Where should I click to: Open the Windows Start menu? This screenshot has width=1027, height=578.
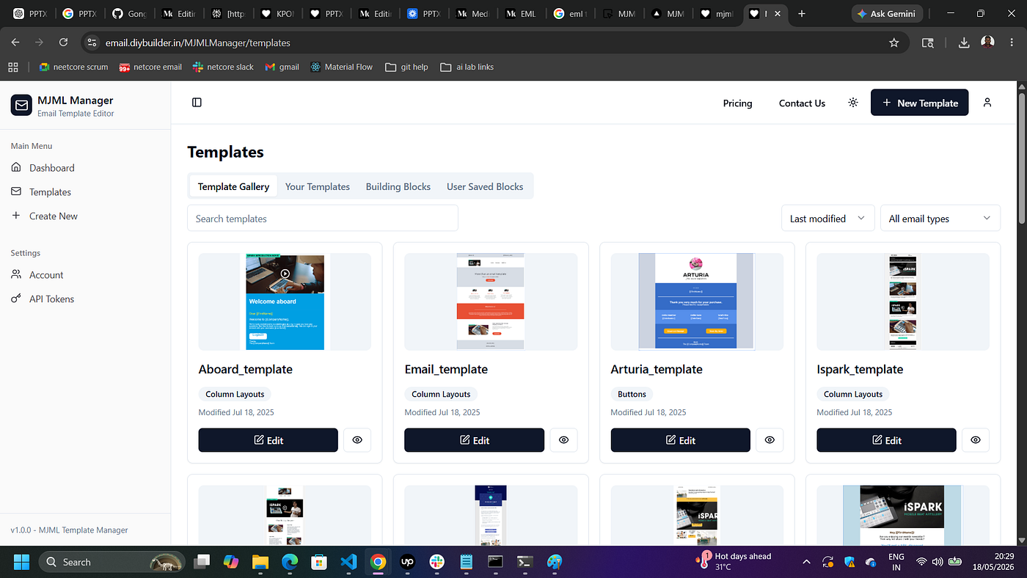point(21,562)
